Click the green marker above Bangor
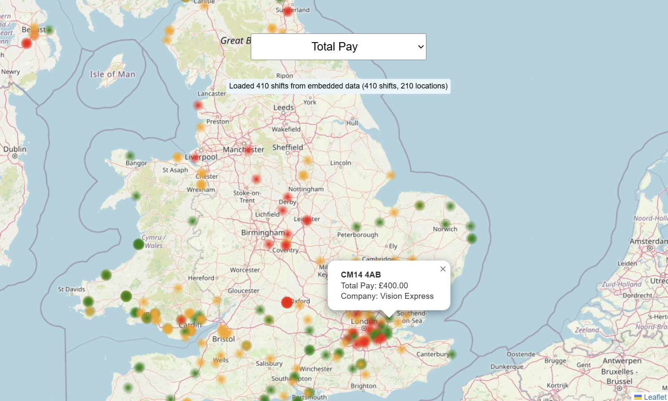The width and height of the screenshot is (668, 401). point(130,156)
